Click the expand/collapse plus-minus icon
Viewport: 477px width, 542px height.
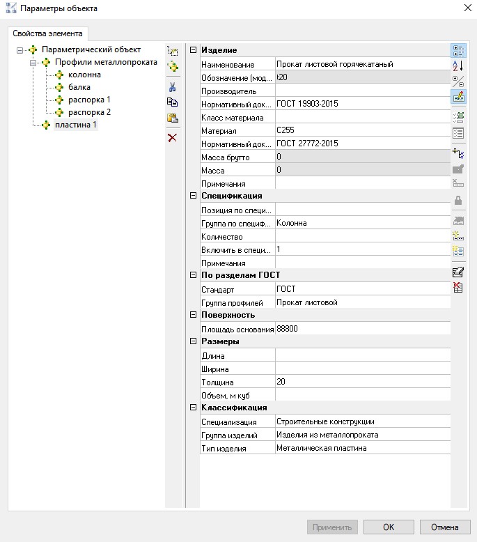pos(458,81)
